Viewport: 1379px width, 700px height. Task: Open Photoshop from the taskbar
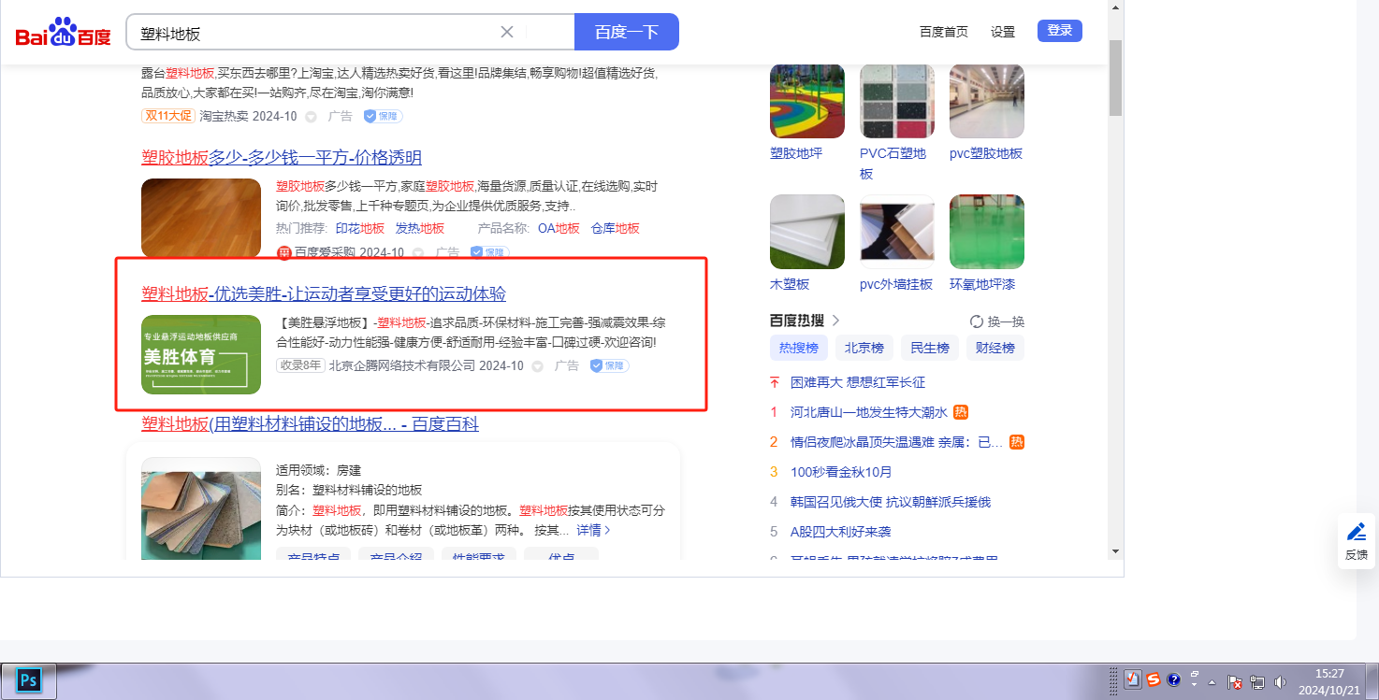(x=29, y=679)
